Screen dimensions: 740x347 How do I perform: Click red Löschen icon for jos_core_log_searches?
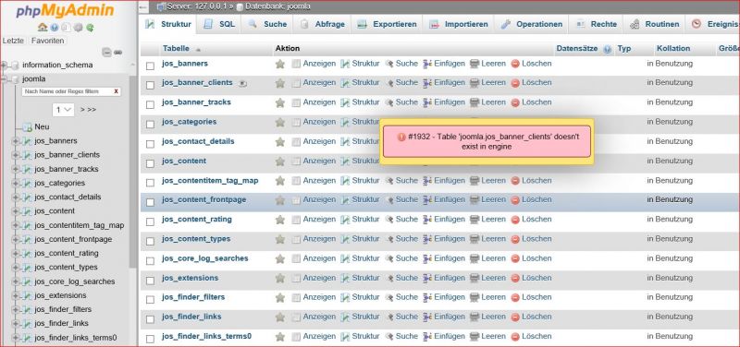[x=515, y=259]
